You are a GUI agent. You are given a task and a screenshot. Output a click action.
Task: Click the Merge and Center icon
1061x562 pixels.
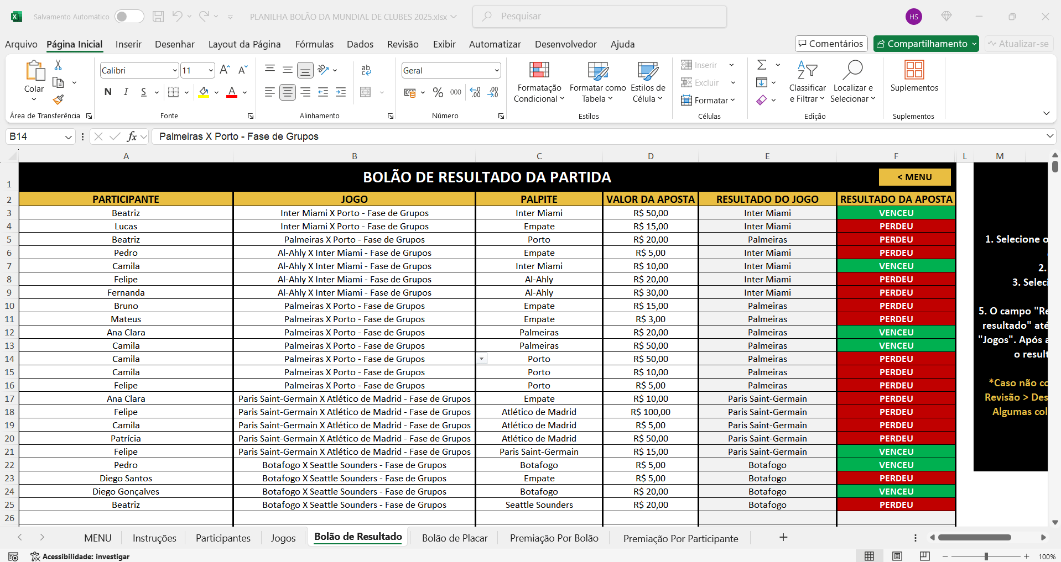click(x=365, y=92)
